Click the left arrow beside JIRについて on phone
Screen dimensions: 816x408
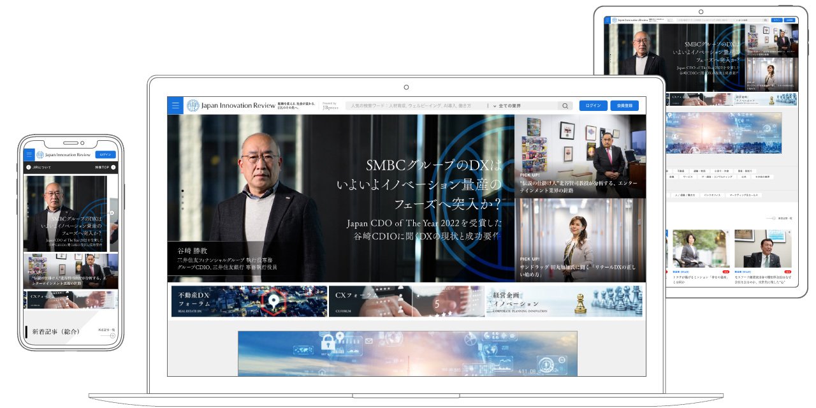pos(29,167)
